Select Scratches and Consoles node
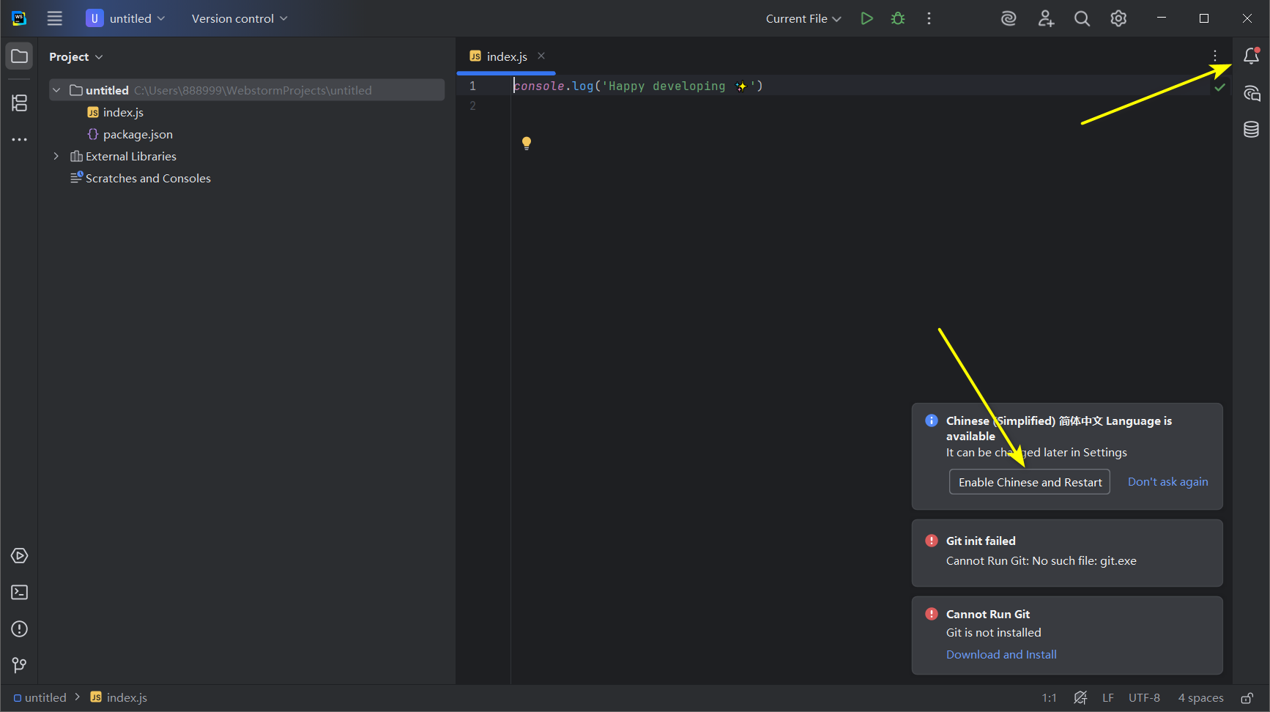 148,178
